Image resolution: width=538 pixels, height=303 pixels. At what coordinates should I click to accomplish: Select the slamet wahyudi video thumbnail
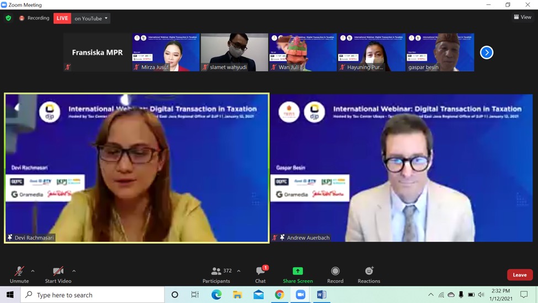[x=235, y=52]
